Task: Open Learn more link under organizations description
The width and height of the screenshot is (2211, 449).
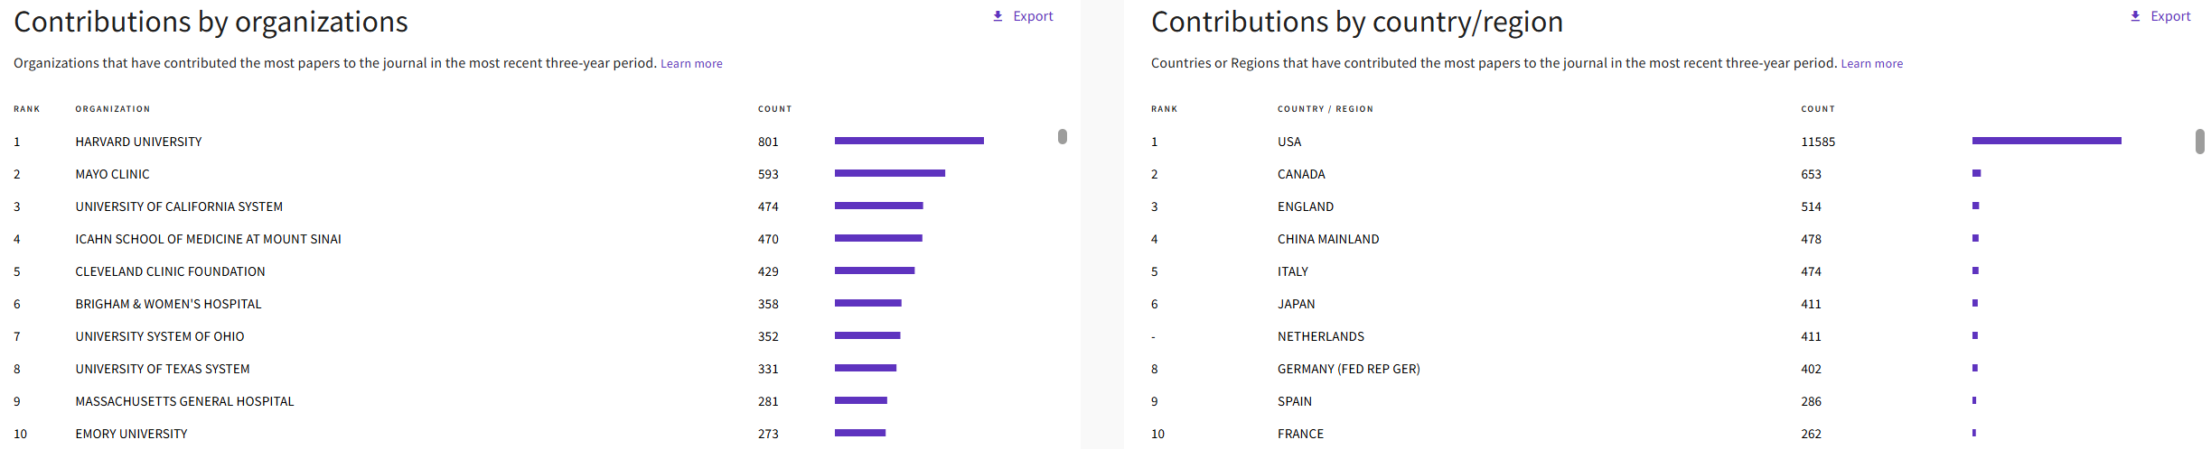Action: coord(691,63)
